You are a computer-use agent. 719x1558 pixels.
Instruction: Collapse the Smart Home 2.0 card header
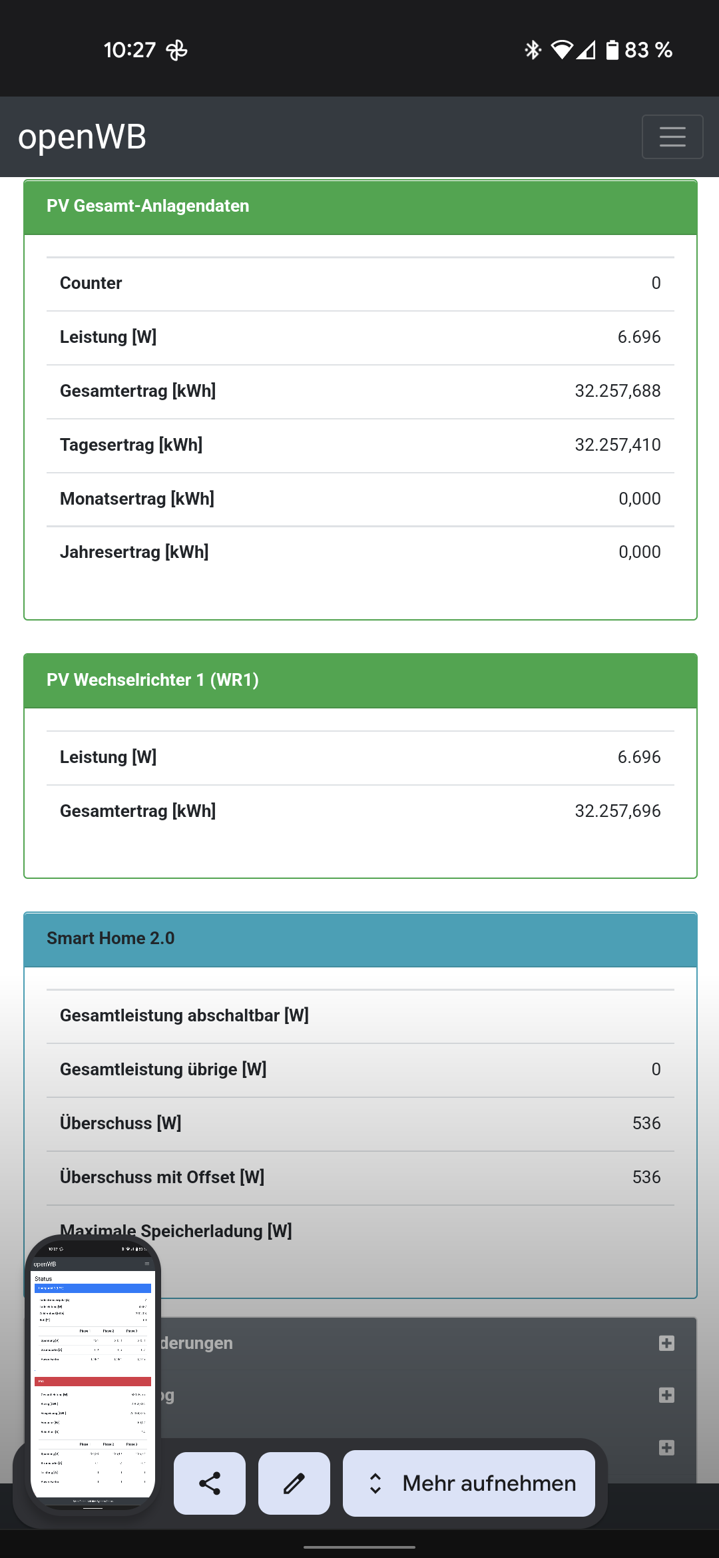tap(360, 938)
